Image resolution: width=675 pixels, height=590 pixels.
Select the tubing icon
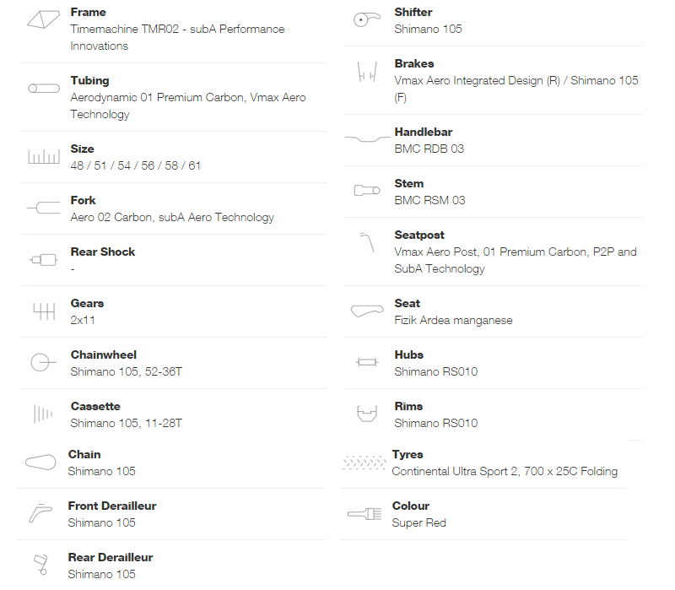point(44,89)
